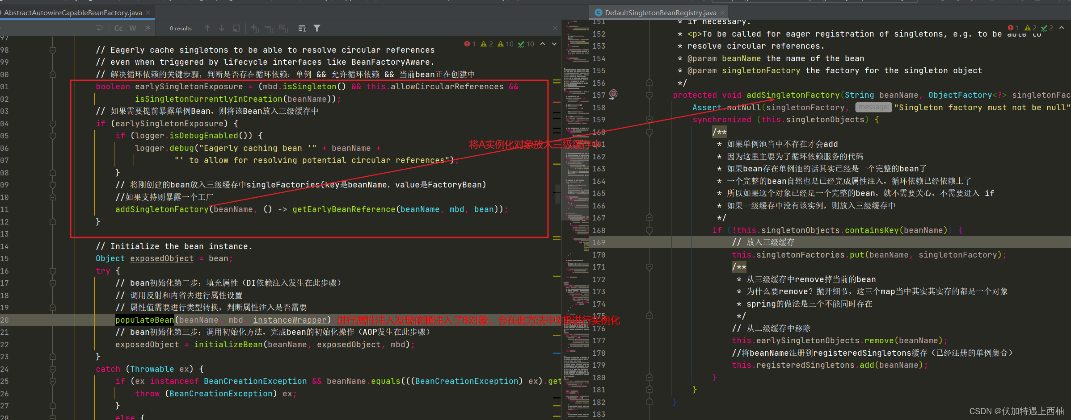
Task: Click 'registeredSingletons.add' on line 179
Action: [x=815, y=365]
